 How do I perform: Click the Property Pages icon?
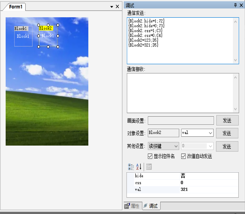pyautogui.click(x=149, y=167)
